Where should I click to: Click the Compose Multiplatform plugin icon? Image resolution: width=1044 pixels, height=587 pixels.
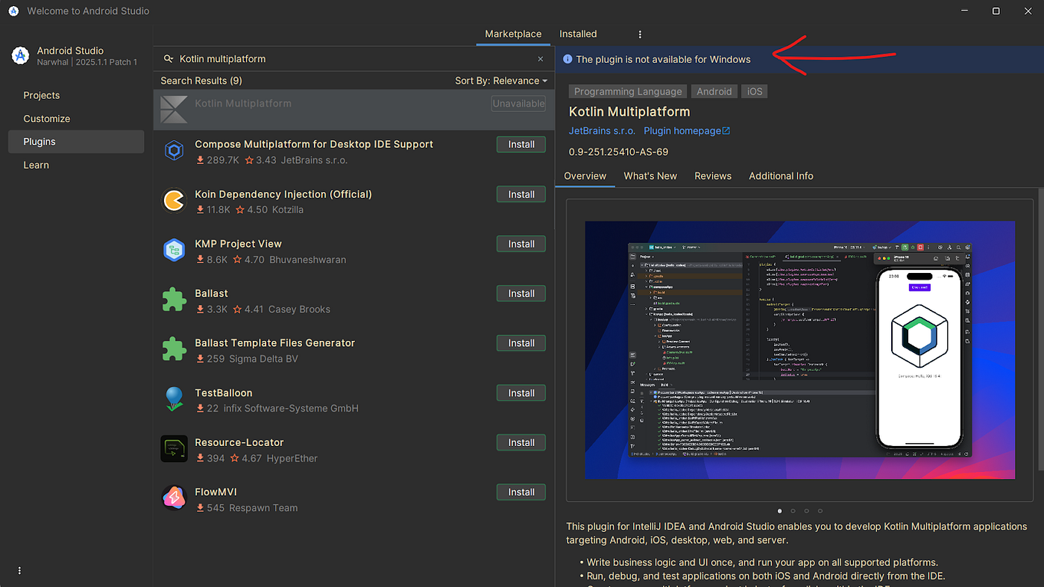coord(174,151)
